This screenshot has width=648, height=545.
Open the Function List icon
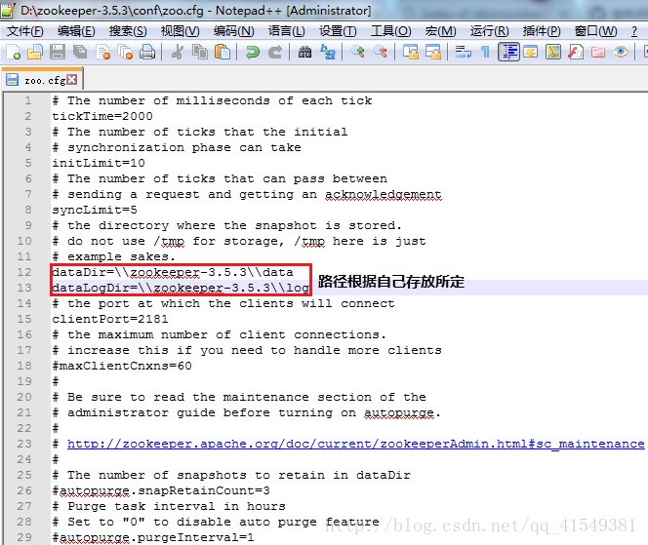point(575,52)
